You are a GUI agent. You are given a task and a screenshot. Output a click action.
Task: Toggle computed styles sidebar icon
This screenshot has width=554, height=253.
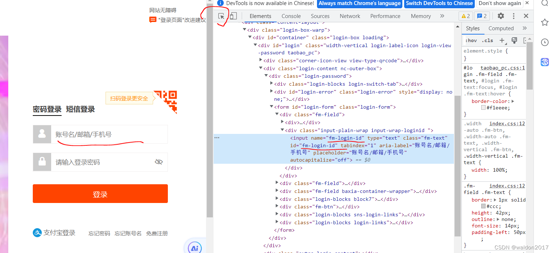point(525,40)
